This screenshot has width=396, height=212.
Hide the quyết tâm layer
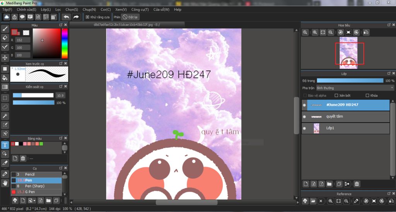coord(304,117)
